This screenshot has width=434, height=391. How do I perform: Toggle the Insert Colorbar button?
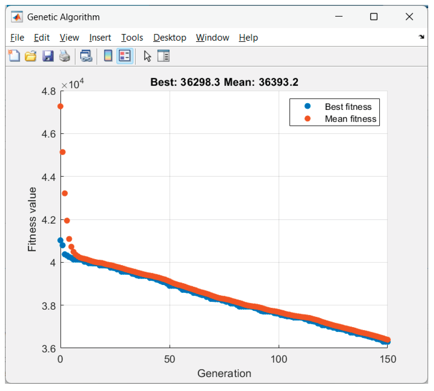click(x=108, y=56)
